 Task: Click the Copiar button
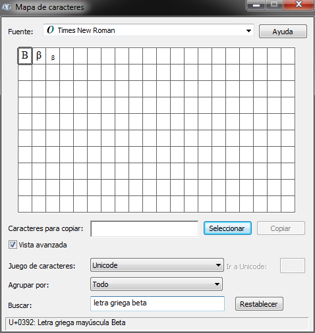(x=281, y=228)
